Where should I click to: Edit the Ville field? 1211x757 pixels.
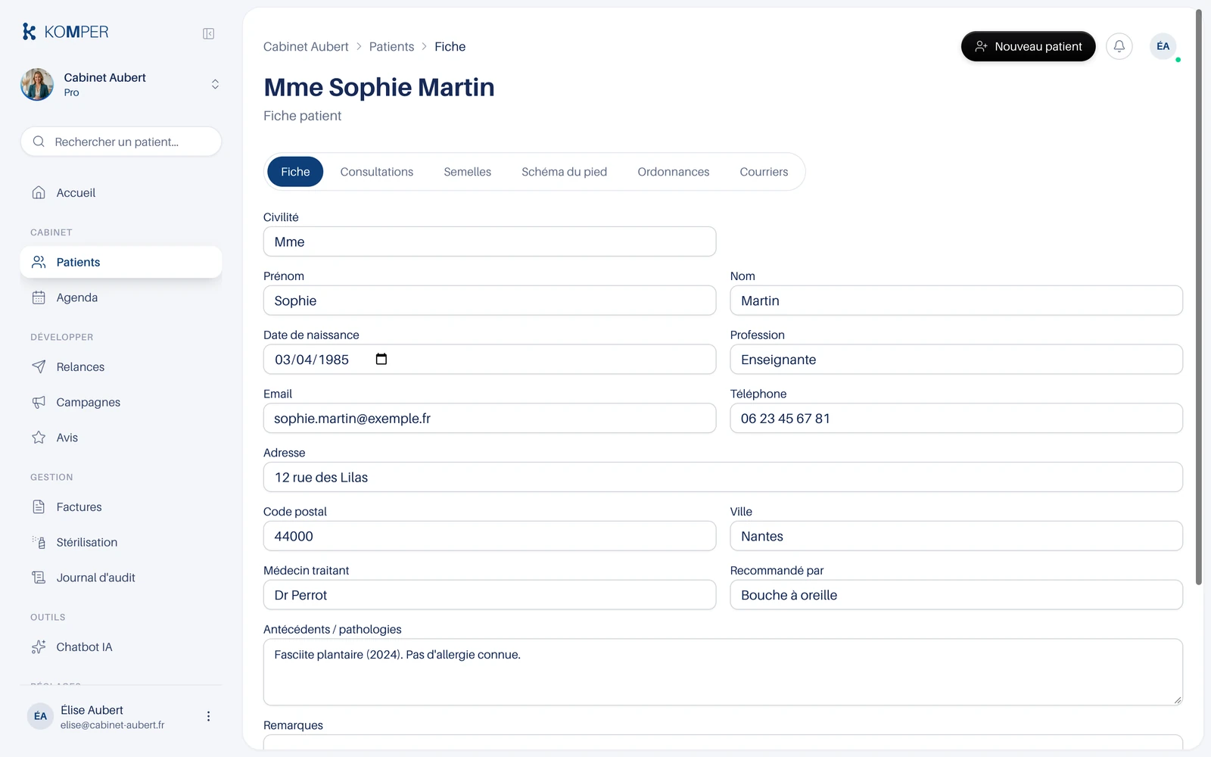pyautogui.click(x=956, y=536)
